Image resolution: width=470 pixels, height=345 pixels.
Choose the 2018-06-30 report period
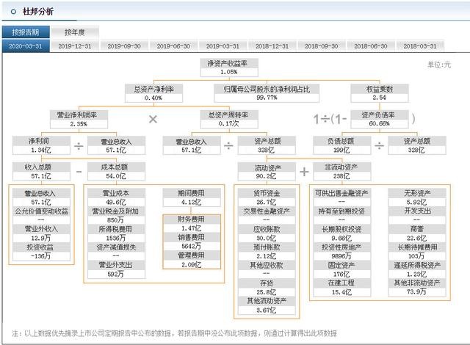pos(370,46)
